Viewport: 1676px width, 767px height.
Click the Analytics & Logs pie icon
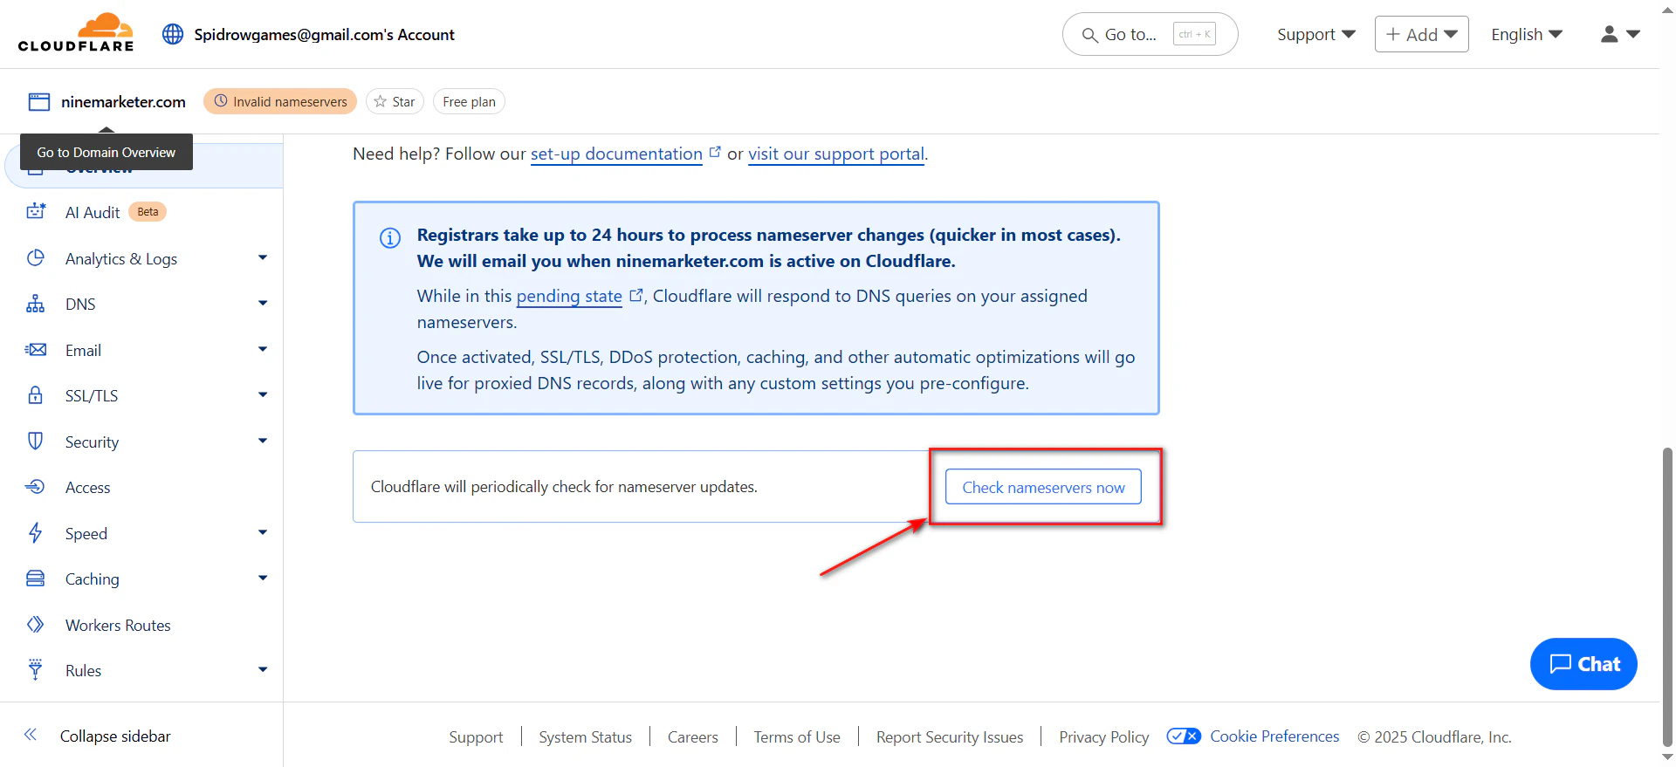click(x=36, y=257)
